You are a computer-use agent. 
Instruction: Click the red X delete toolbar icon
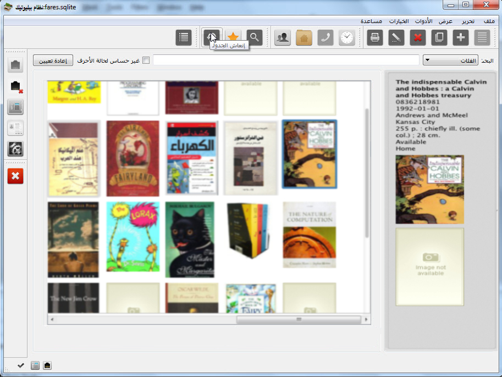coord(418,37)
